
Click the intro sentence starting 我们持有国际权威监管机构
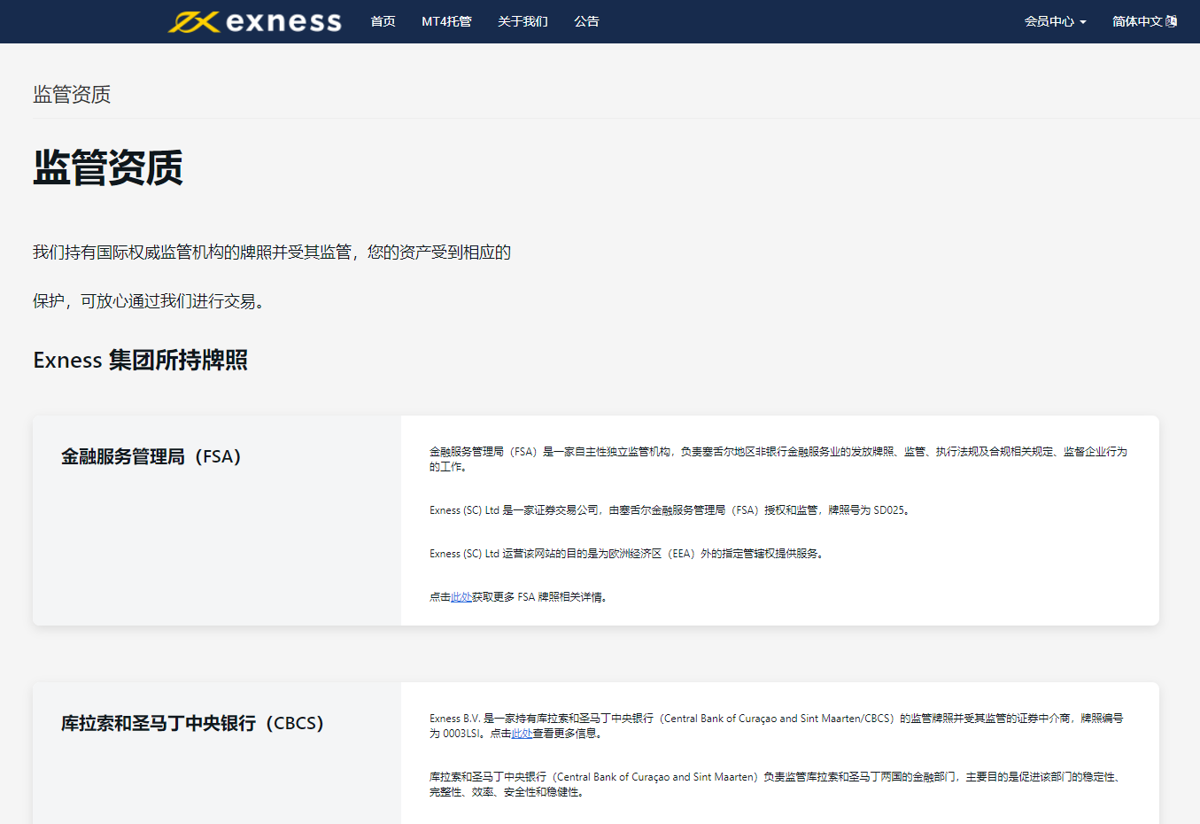[272, 253]
